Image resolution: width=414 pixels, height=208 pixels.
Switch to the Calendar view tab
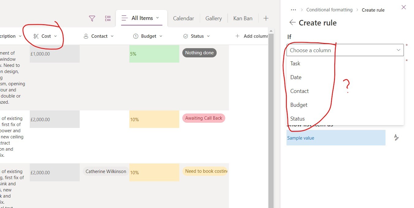click(183, 18)
